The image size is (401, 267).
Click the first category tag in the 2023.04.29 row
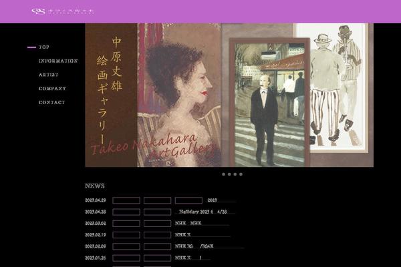click(x=126, y=200)
